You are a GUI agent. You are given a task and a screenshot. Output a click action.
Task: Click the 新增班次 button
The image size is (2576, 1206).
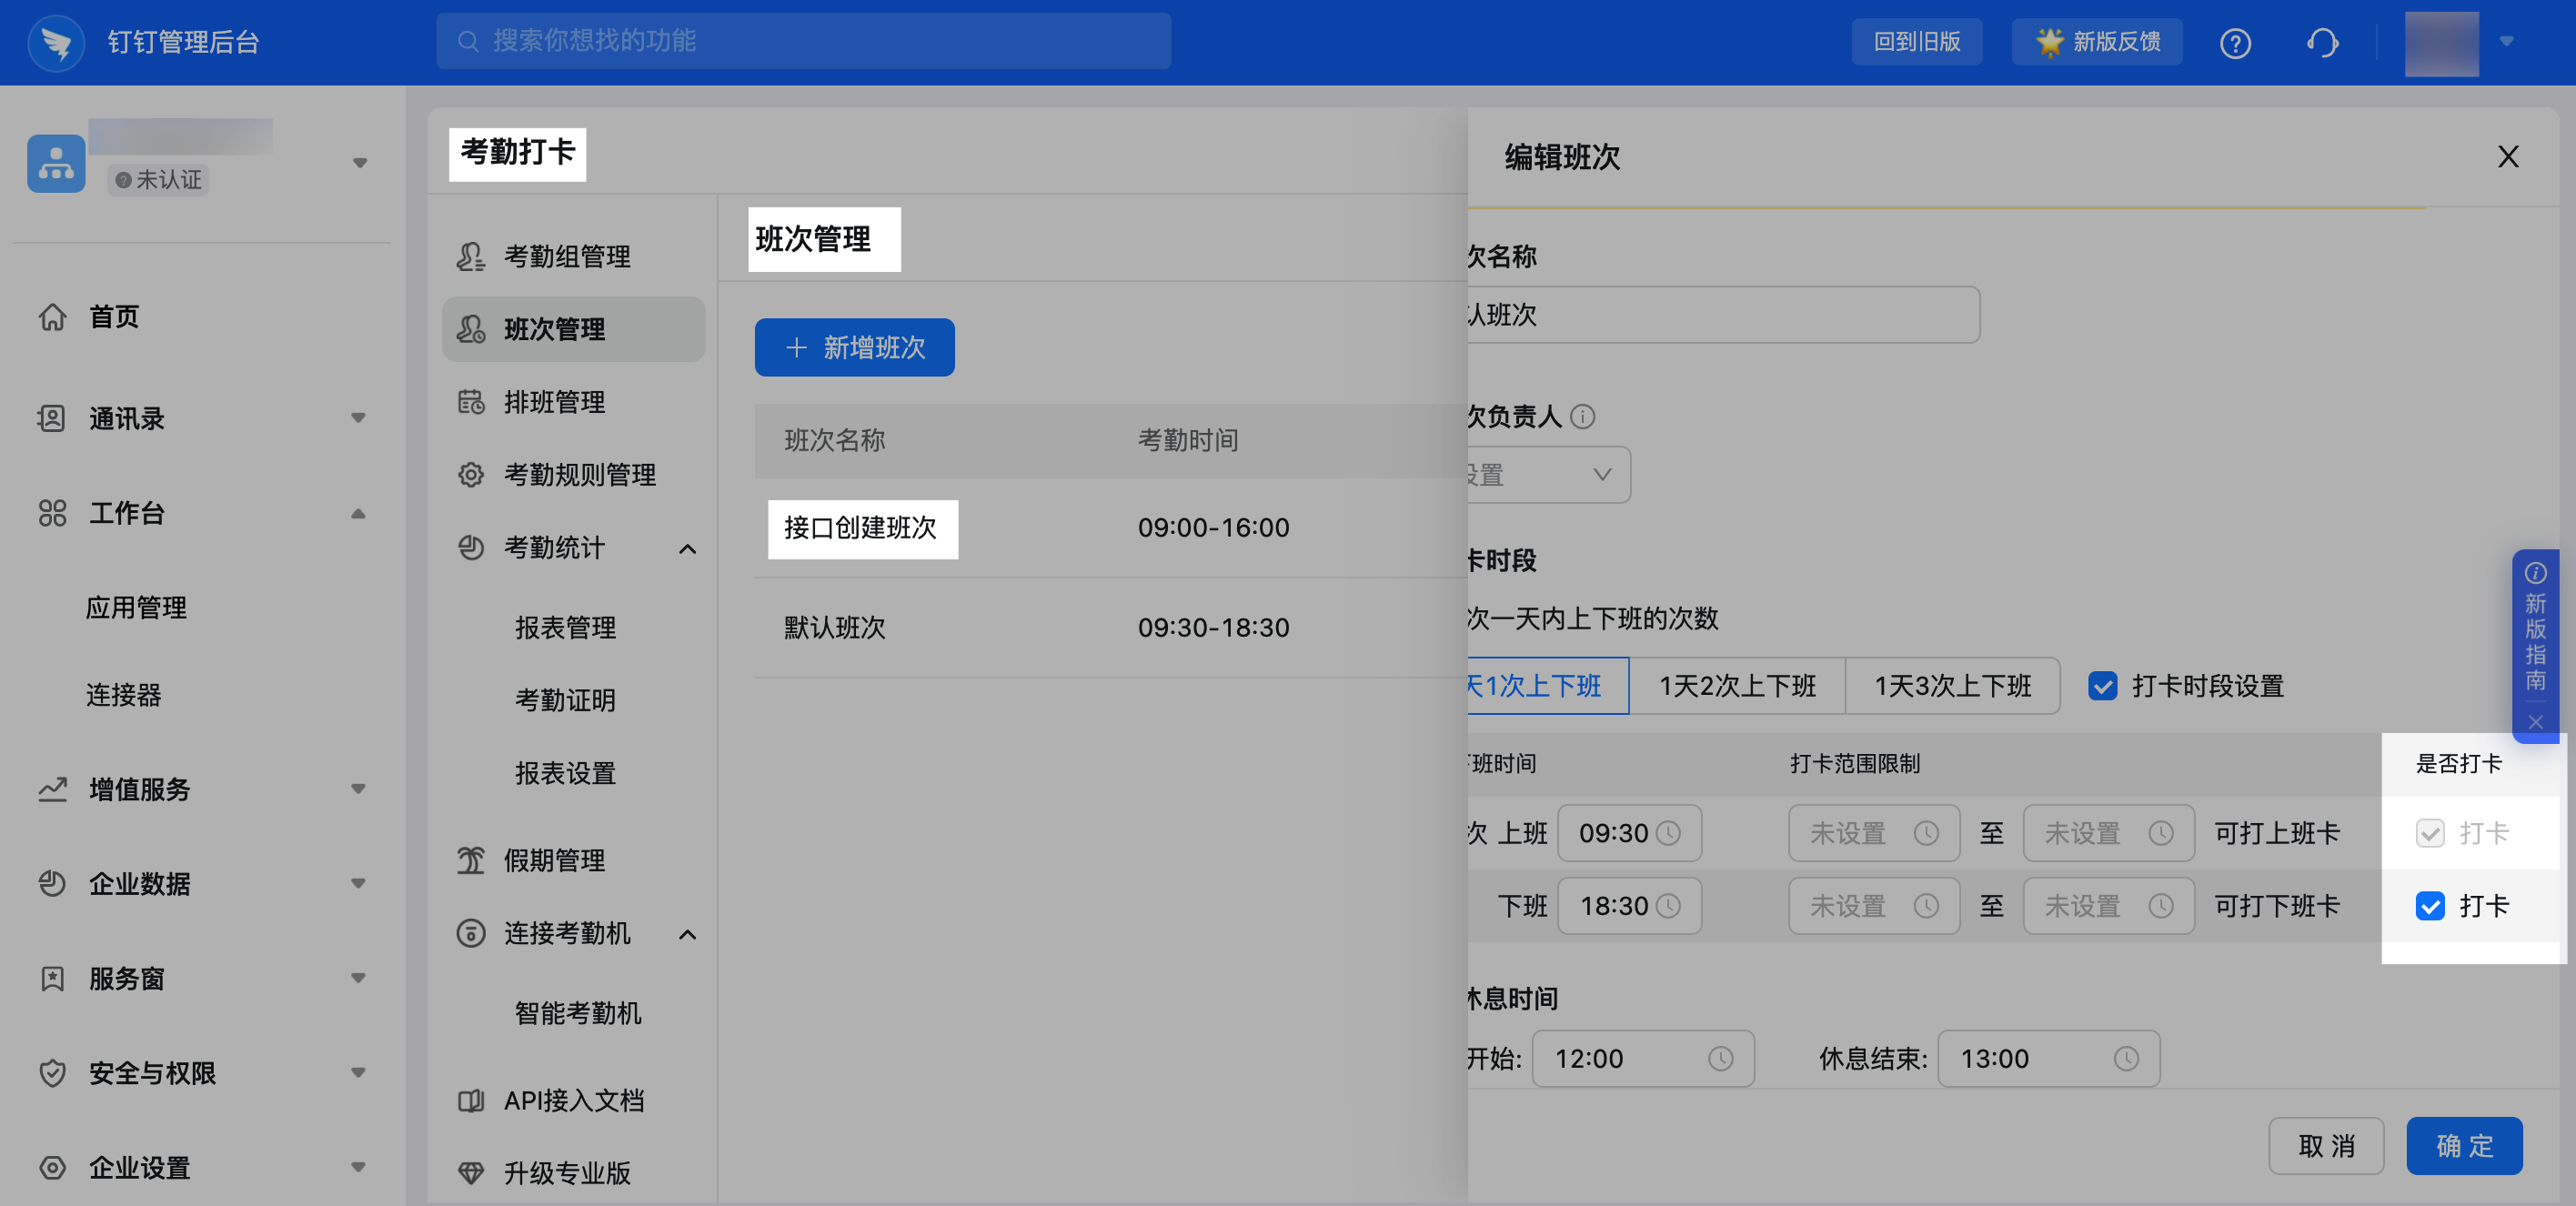(854, 347)
